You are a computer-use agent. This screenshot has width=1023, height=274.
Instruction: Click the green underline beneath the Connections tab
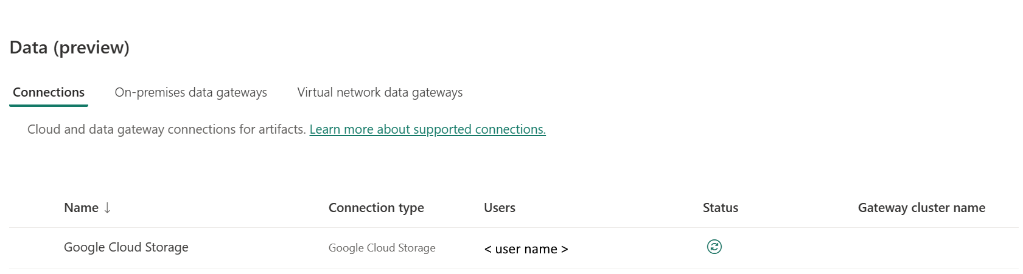49,105
